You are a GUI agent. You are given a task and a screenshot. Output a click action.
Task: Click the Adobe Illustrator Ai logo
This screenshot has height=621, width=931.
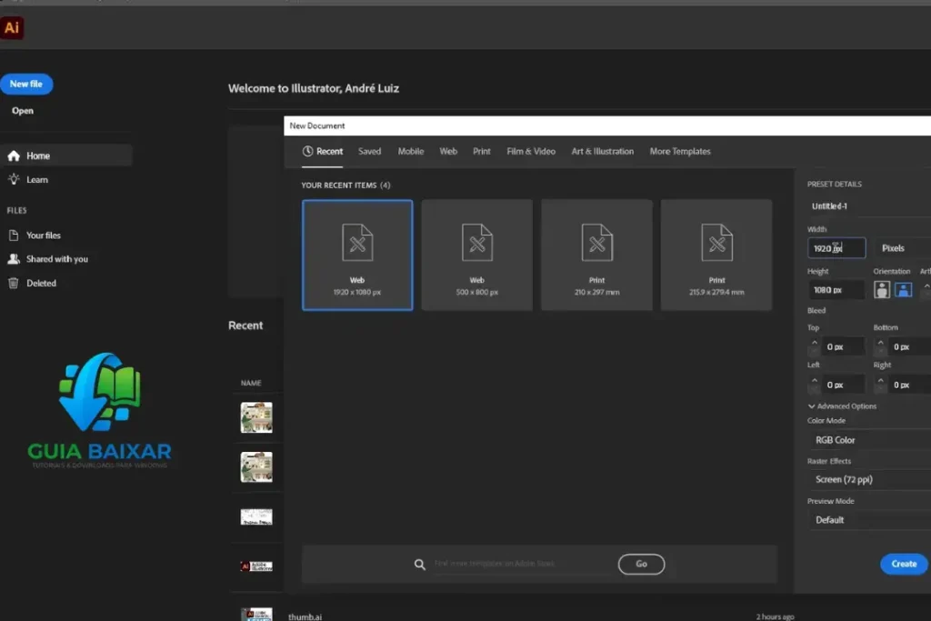(x=12, y=28)
